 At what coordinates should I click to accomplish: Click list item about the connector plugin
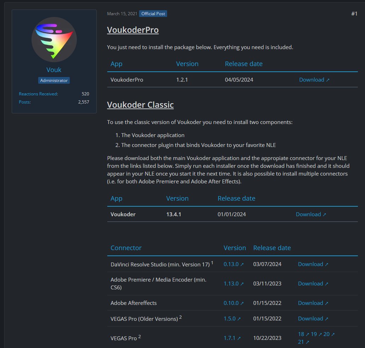click(199, 145)
